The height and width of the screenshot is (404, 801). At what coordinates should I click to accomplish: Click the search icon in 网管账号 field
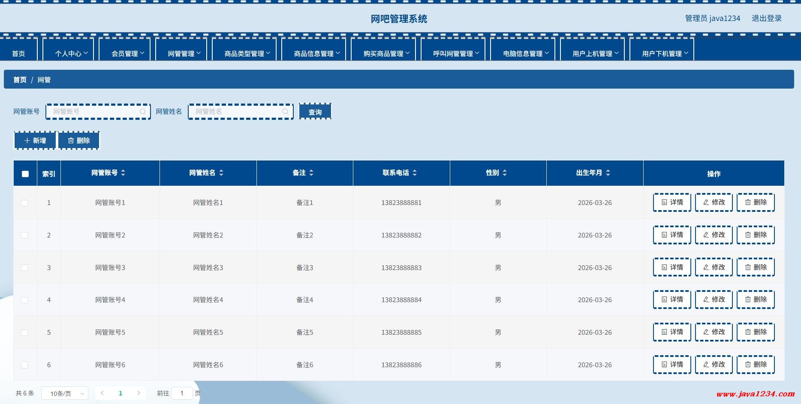[143, 112]
